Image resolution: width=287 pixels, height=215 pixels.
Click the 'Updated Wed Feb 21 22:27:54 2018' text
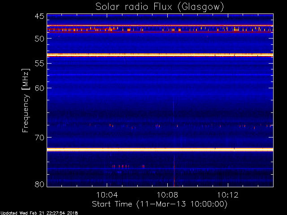[39, 213]
